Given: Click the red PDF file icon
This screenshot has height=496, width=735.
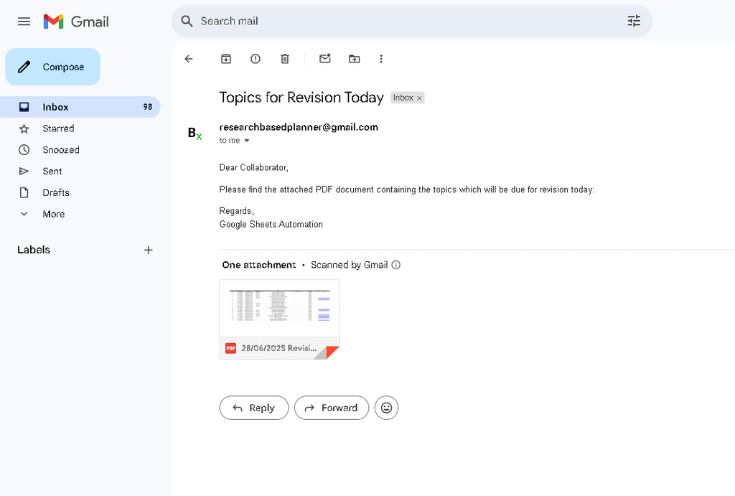Looking at the screenshot, I should pyautogui.click(x=230, y=348).
